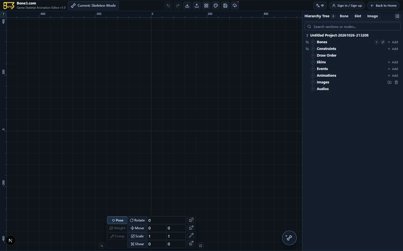Add a new bone via Bones Add
Image resolution: width=403 pixels, height=251 pixels.
point(393,42)
